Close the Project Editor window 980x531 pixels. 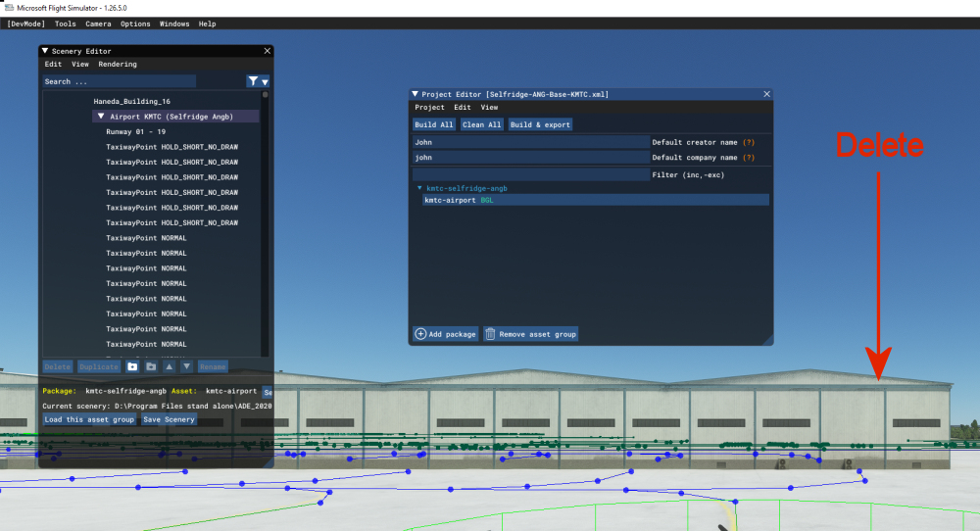pyautogui.click(x=766, y=94)
